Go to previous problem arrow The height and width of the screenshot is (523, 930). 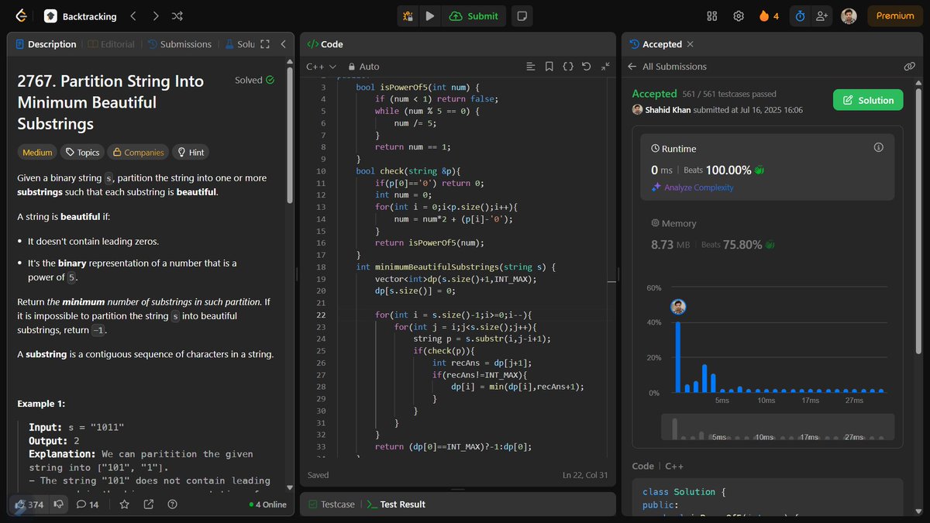[x=133, y=15]
